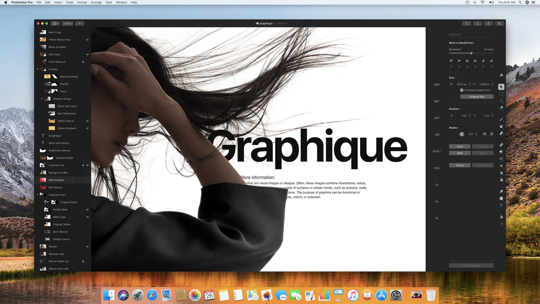Screen dimensions: 540x304
Task: Open the Share icon in the title bar
Action: [x=489, y=23]
